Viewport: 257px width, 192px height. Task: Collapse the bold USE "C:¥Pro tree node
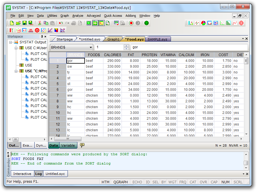click(16, 71)
